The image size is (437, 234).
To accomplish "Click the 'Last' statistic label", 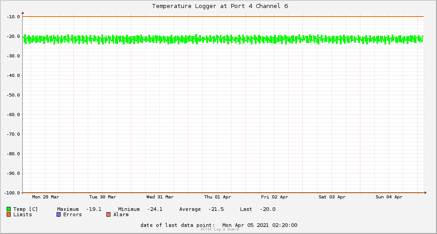I will click(x=246, y=209).
